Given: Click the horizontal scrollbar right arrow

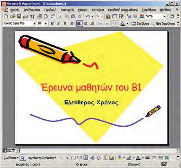Looking at the screenshot, I should pos(178,150).
